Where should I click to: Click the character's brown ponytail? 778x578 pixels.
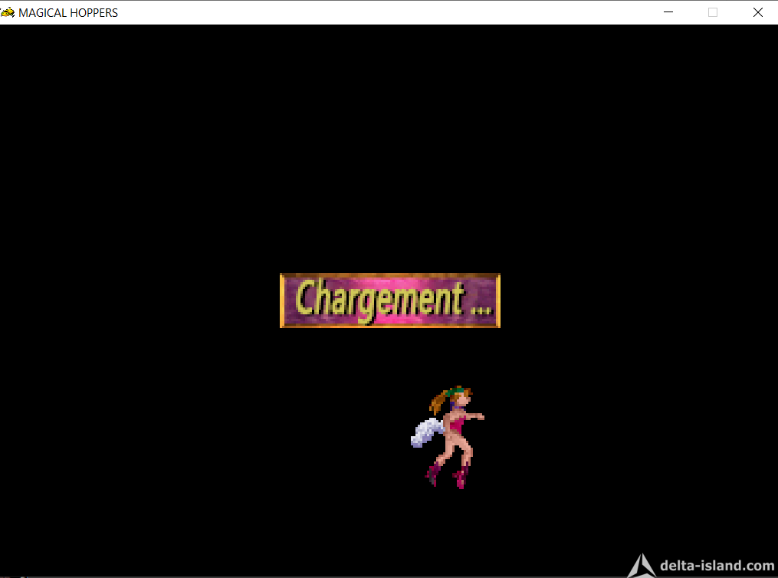pyautogui.click(x=438, y=401)
